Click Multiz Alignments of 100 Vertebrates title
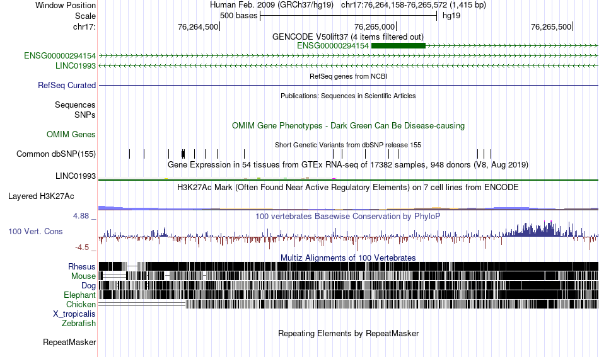599x357 pixels. [348, 258]
